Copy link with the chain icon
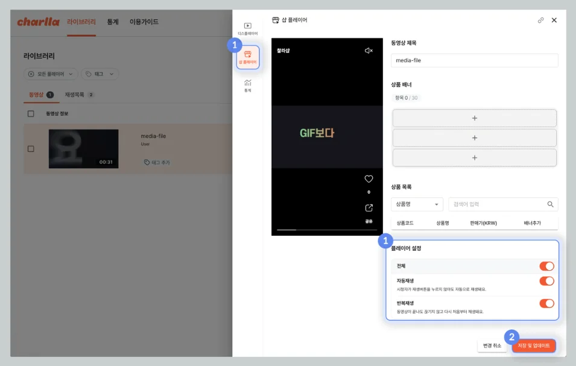The height and width of the screenshot is (366, 576). [x=540, y=20]
